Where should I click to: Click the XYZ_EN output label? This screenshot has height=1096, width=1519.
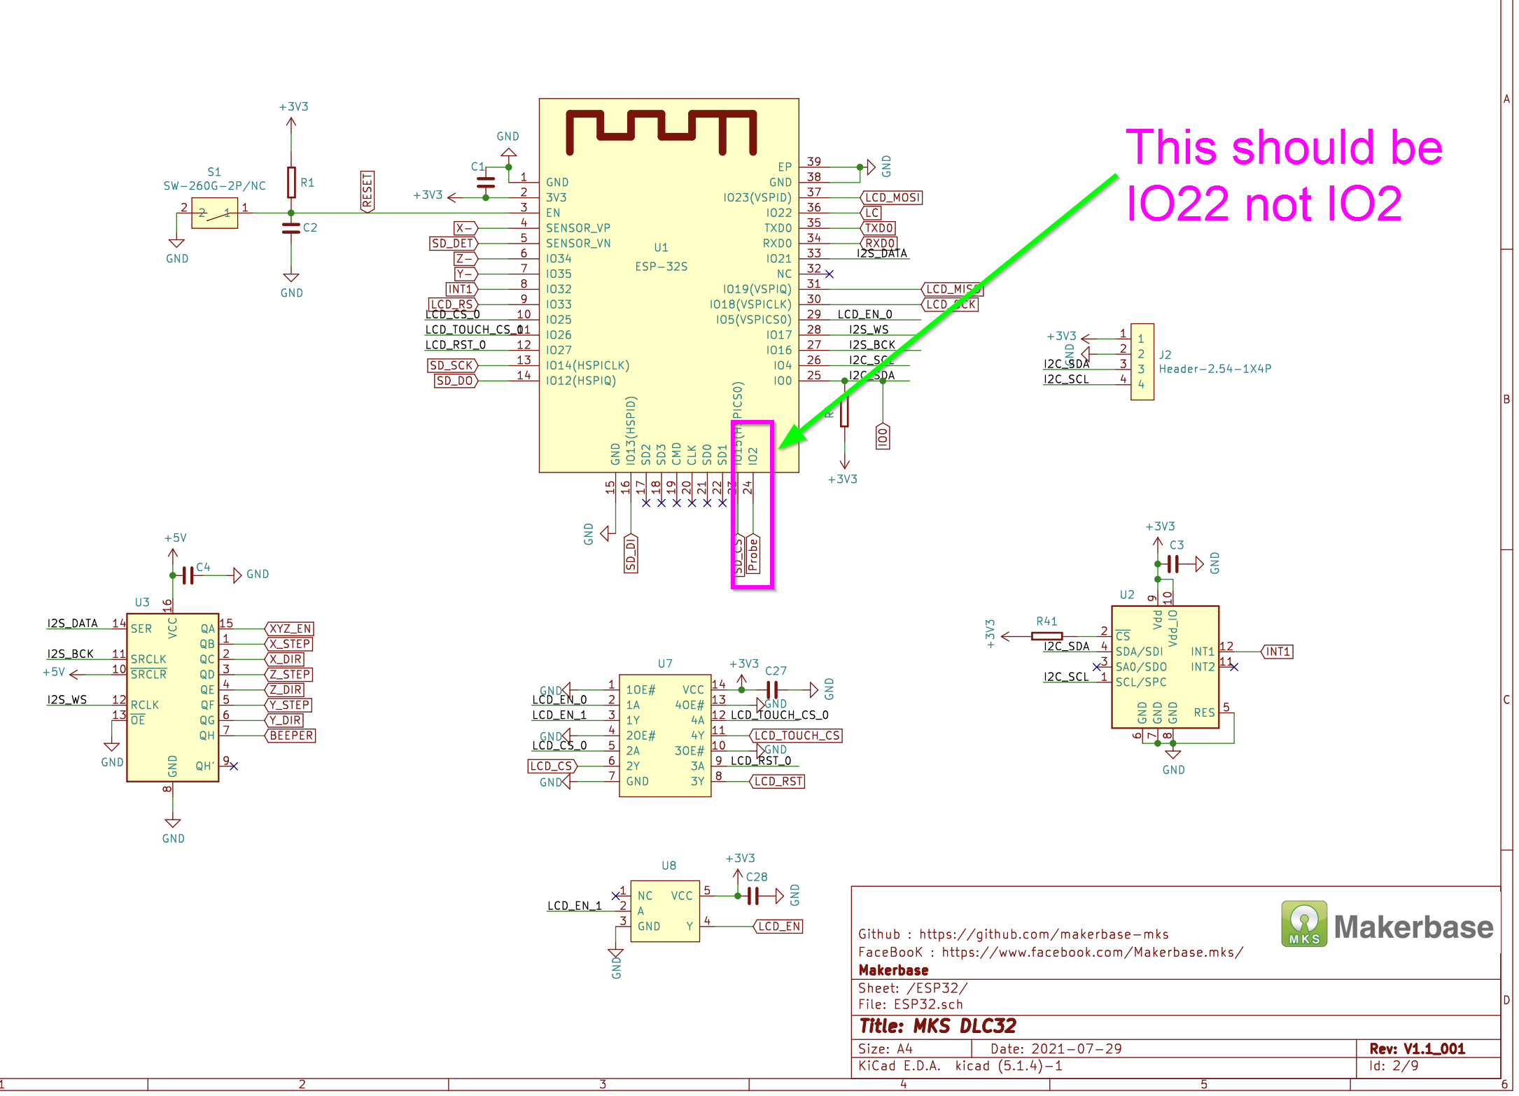[x=289, y=628]
